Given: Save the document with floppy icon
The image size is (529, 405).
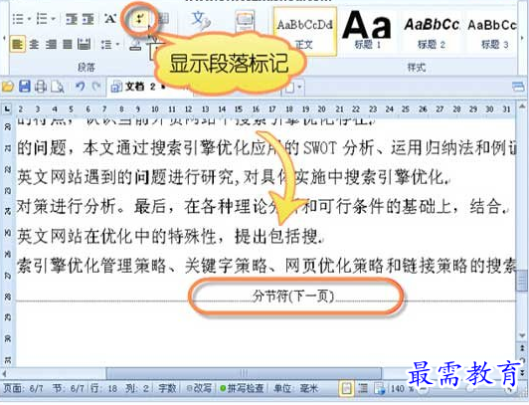Looking at the screenshot, I should pyautogui.click(x=24, y=87).
